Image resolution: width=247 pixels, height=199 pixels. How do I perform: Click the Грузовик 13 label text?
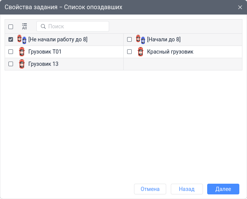click(x=43, y=64)
